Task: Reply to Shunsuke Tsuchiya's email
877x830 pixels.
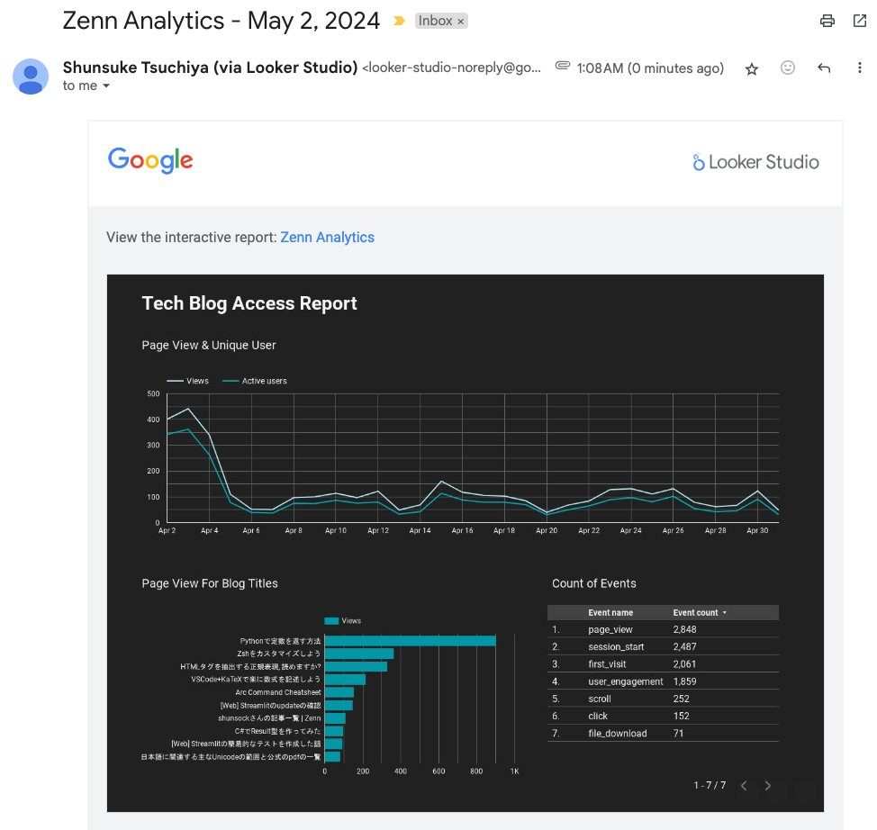Action: tap(824, 68)
